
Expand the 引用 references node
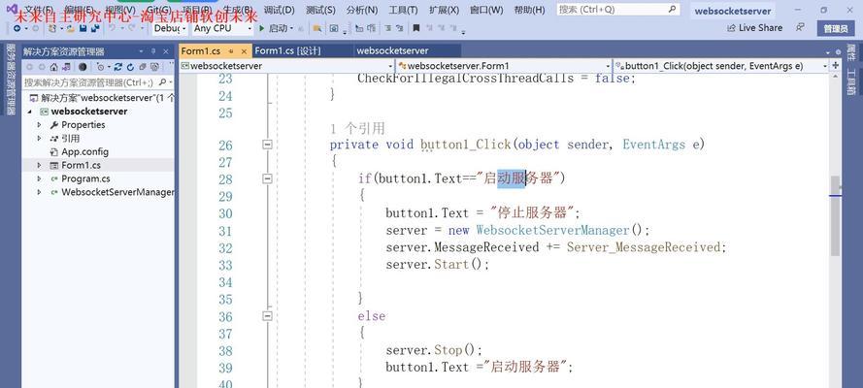point(39,139)
